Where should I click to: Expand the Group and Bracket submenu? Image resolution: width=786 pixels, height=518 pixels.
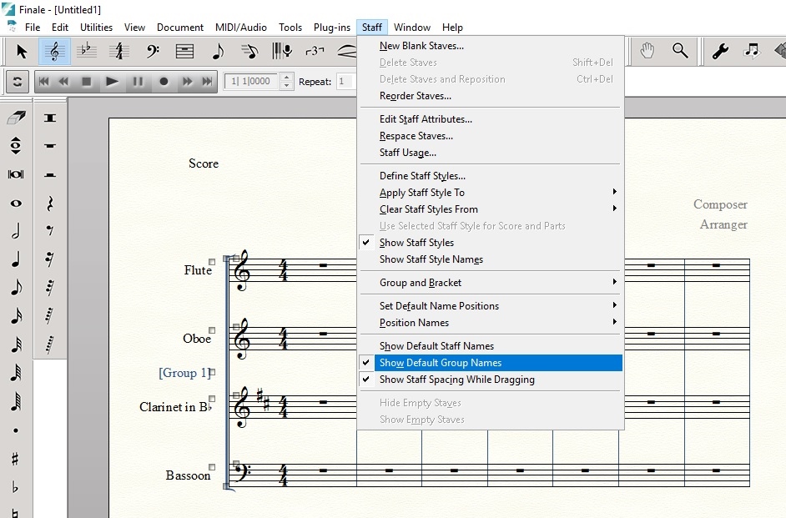[420, 283]
